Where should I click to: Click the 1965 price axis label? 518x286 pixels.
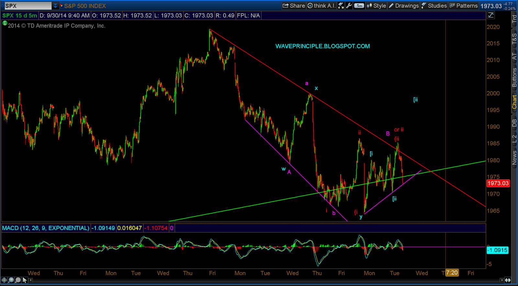pyautogui.click(x=493, y=211)
